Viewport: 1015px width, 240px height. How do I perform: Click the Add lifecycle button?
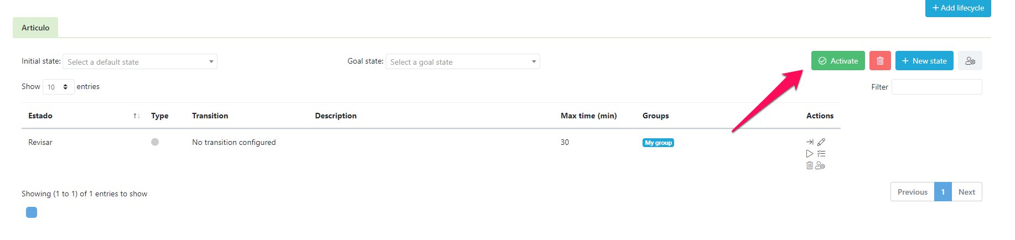pos(958,8)
